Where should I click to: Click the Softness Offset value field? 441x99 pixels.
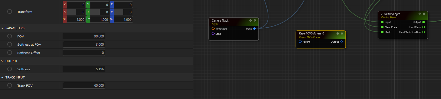pos(84,53)
